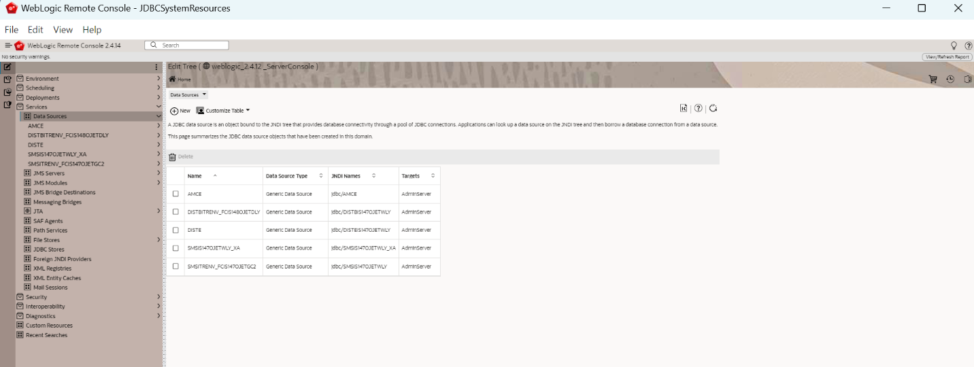Open the Edit menu

click(35, 30)
